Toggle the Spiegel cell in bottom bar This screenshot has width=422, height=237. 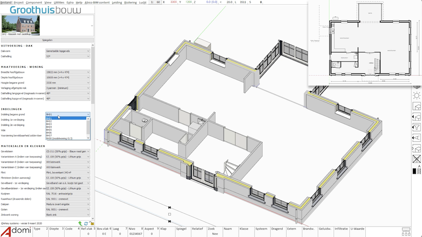tap(181, 229)
